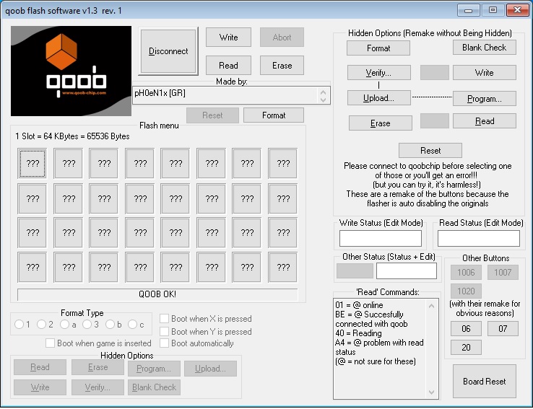Image resolution: width=533 pixels, height=409 pixels.
Task: Click Format button above Flash menu
Action: tap(274, 115)
